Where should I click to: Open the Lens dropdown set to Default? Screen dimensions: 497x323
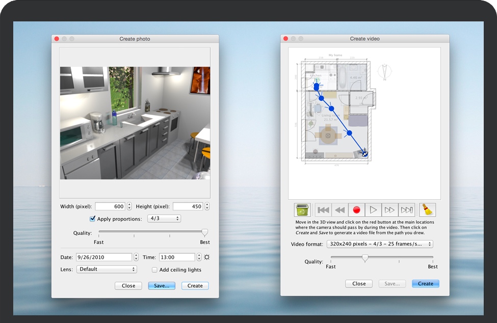tap(107, 269)
